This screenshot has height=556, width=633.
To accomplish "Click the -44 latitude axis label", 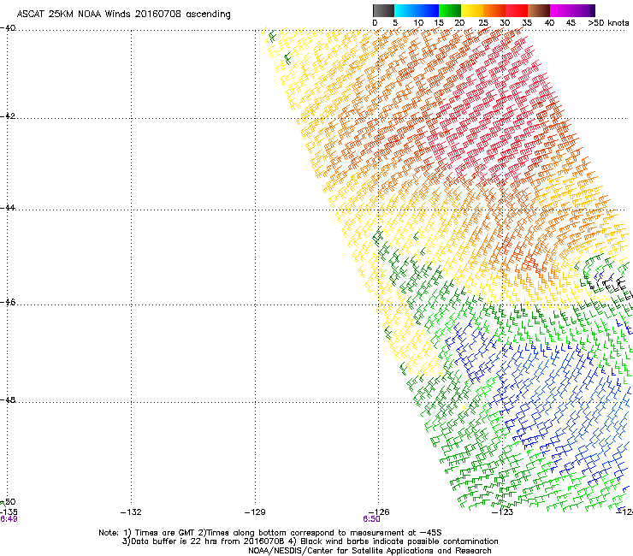I will pos(8,208).
